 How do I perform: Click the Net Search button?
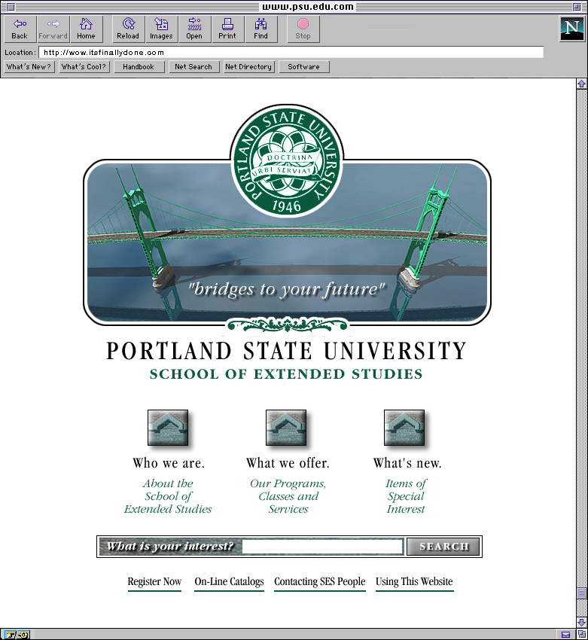(x=193, y=66)
